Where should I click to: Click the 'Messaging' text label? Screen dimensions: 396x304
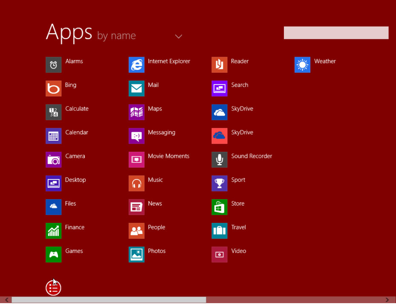tap(162, 133)
